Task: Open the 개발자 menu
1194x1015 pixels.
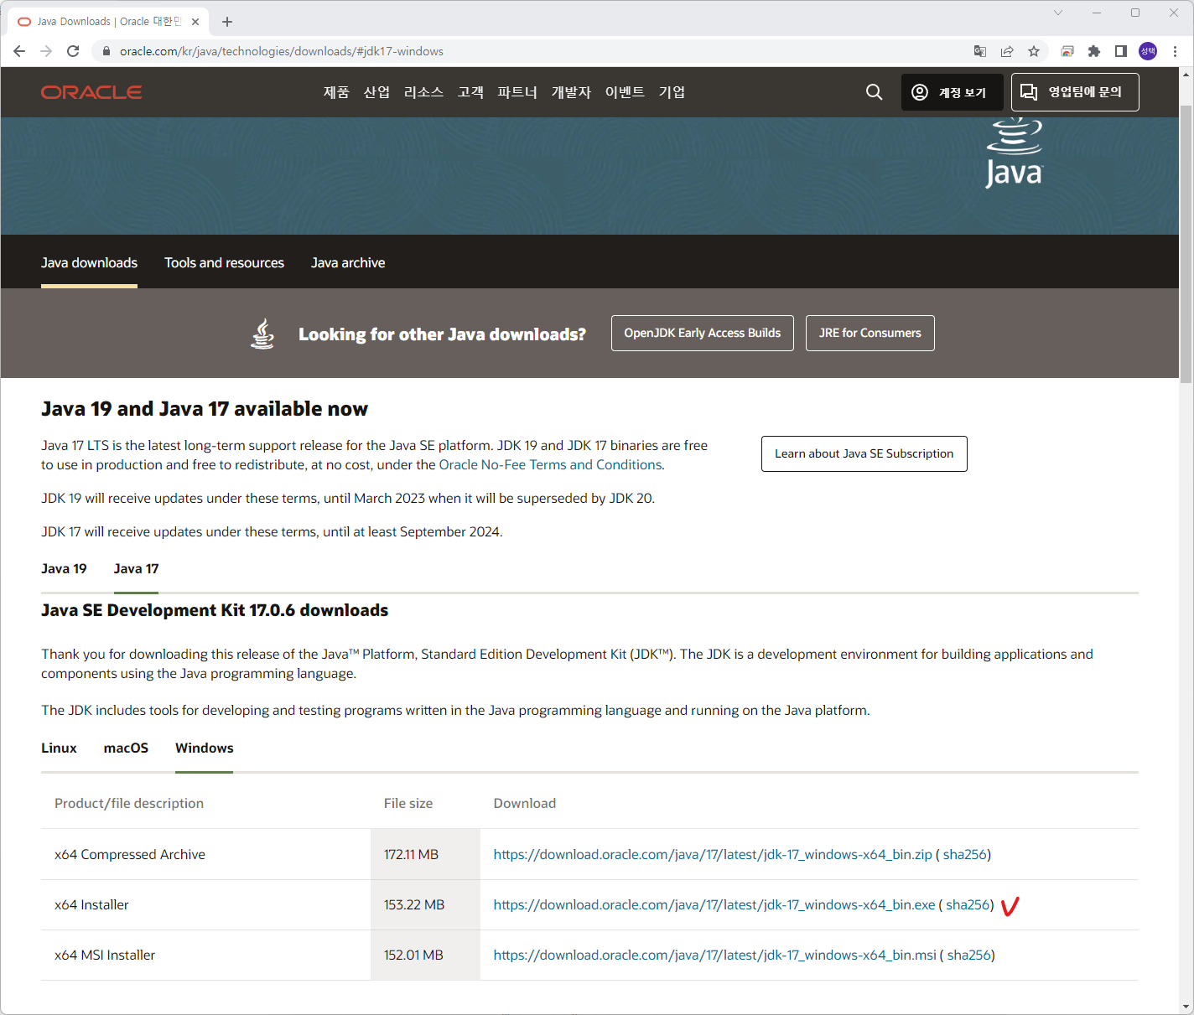Action: 571,92
